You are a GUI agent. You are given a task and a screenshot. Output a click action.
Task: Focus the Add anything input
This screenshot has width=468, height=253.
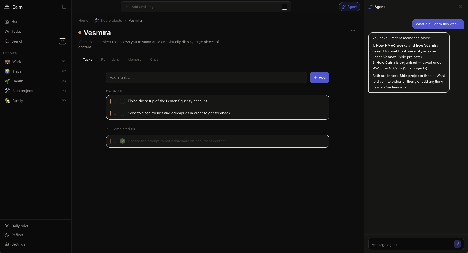(x=206, y=7)
